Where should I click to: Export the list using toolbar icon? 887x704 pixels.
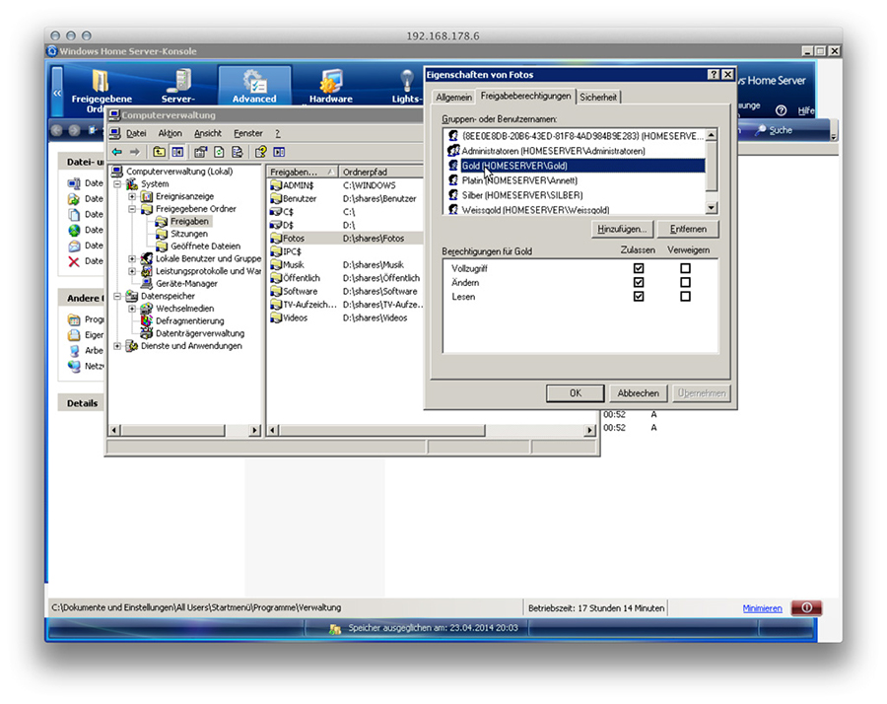(238, 152)
